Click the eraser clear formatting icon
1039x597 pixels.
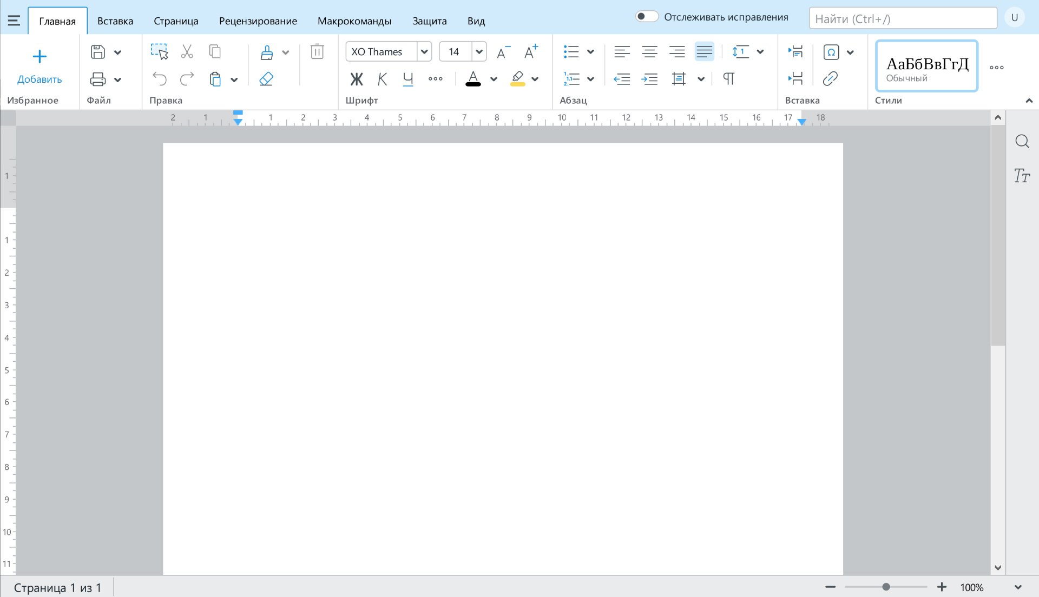point(266,79)
